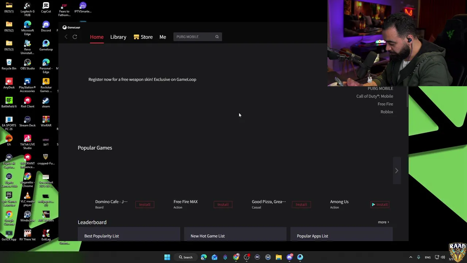Open TikTok LIVE Studio shortcut

point(27,142)
